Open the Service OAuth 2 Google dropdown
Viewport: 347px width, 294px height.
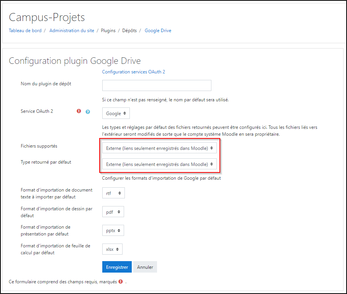point(116,114)
